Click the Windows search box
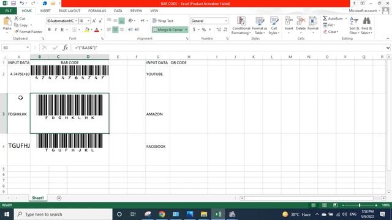 tap(63, 215)
